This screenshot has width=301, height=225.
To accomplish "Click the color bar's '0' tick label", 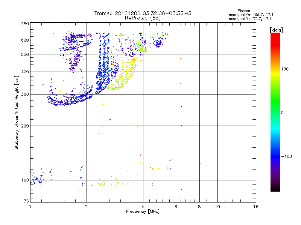I will [x=282, y=112].
